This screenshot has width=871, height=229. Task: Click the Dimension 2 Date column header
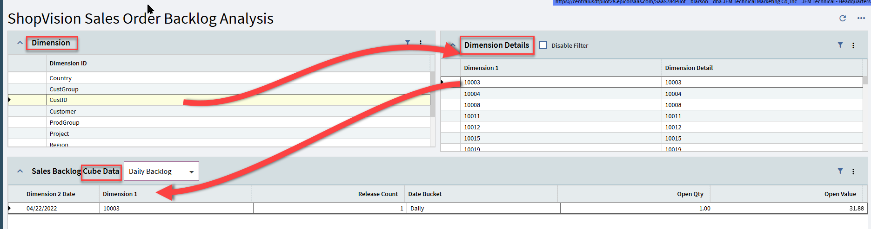(61, 194)
